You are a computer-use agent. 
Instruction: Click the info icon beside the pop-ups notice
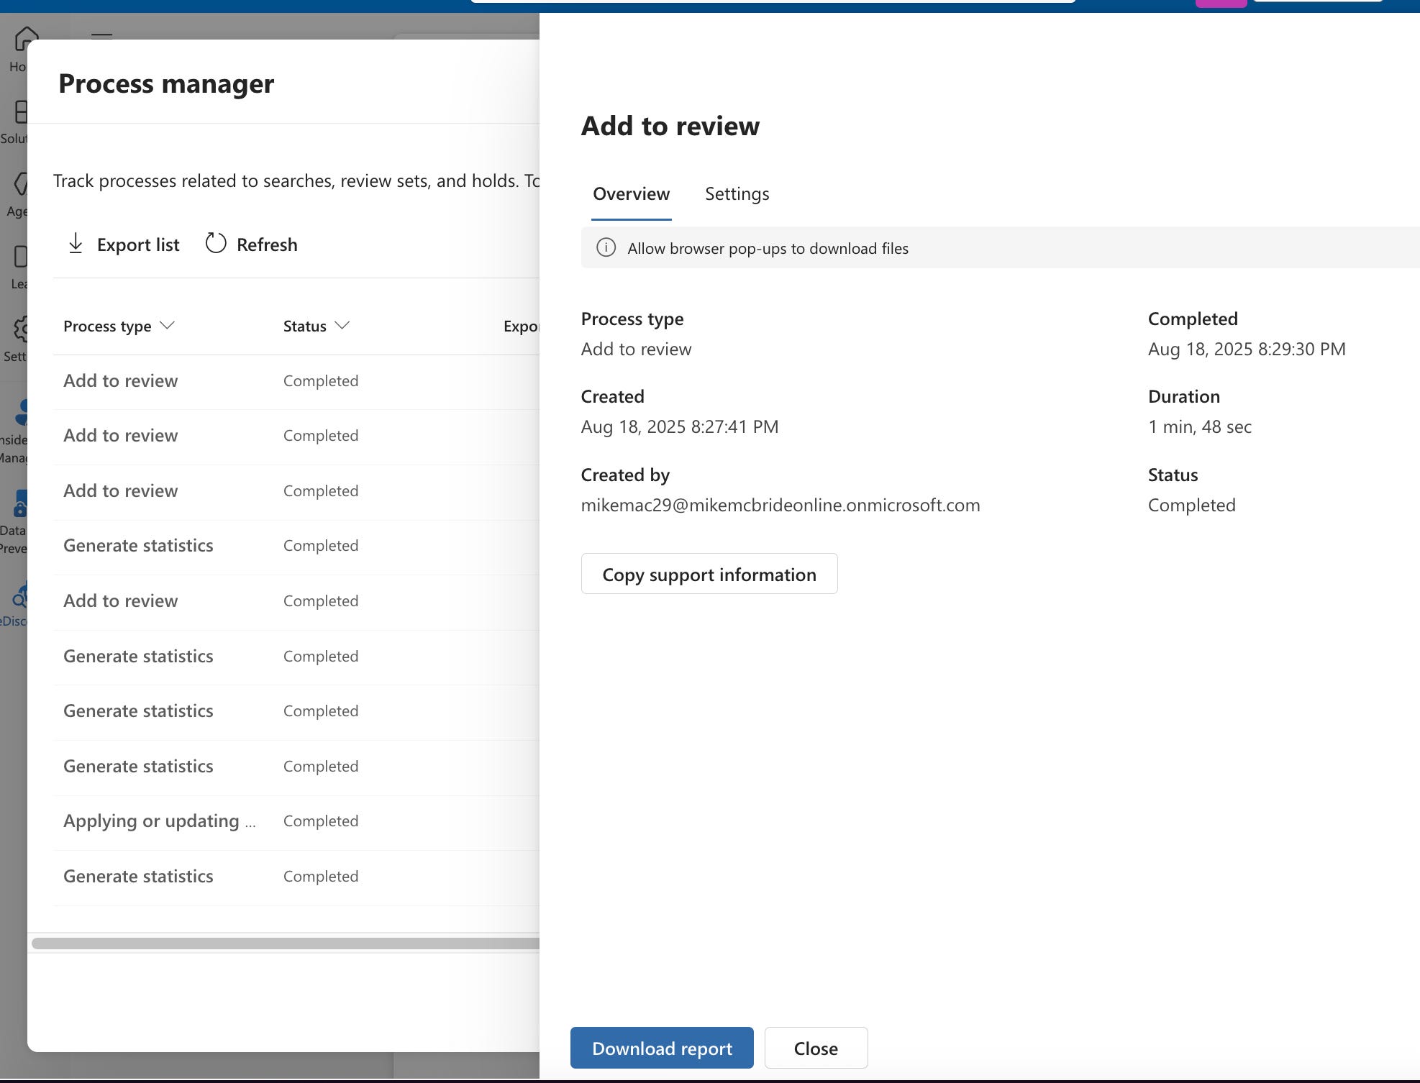click(606, 248)
